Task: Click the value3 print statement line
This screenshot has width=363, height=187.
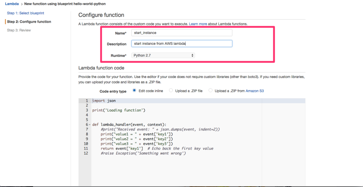Action: [137, 144]
